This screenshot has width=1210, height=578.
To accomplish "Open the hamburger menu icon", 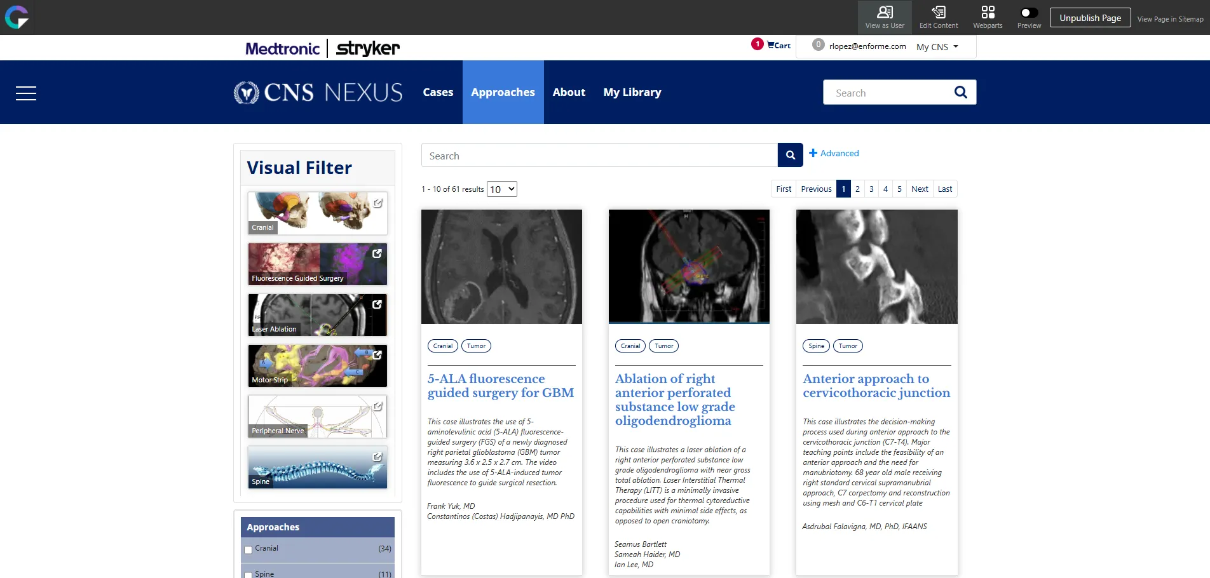I will (26, 93).
